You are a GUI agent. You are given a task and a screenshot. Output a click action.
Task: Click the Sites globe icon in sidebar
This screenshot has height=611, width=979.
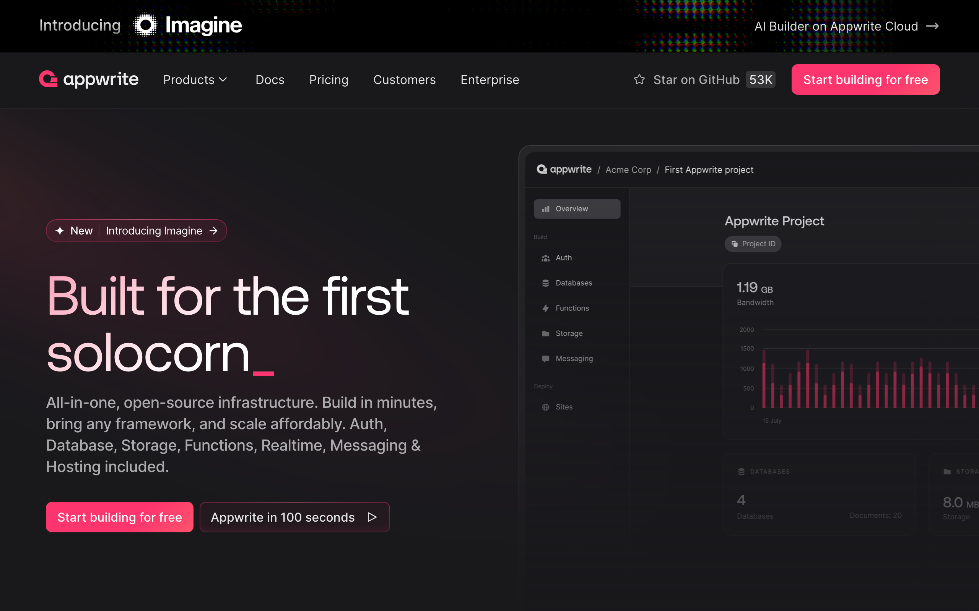[x=545, y=407]
